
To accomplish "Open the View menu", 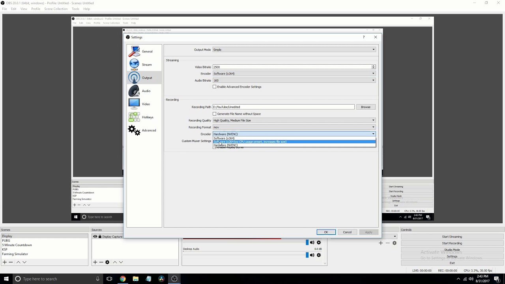I will [x=24, y=9].
